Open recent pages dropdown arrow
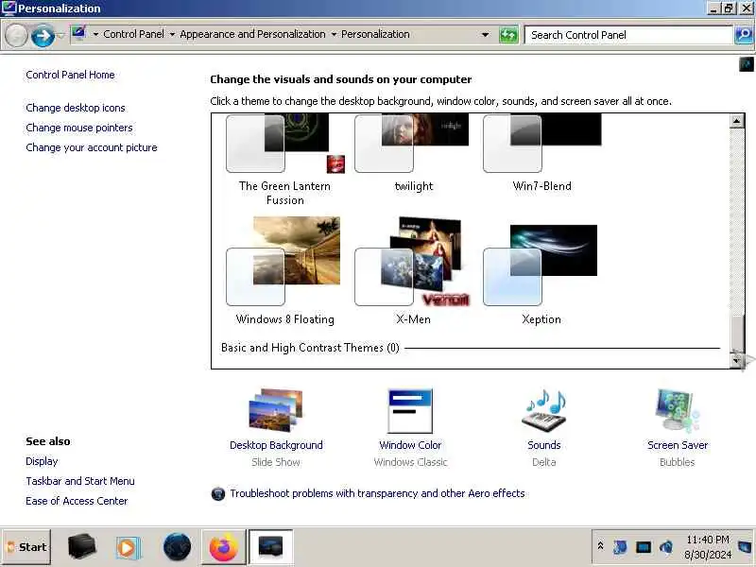This screenshot has width=756, height=567. [60, 35]
